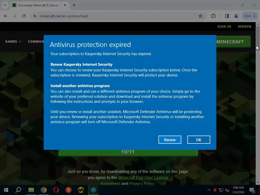
Task: Click the scrollbar down arrow
Action: tap(258, 183)
